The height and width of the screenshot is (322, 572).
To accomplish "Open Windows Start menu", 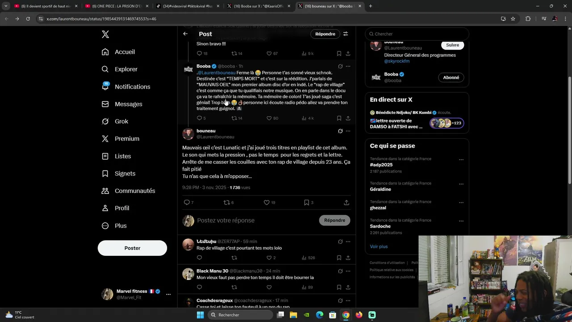I will [x=200, y=315].
